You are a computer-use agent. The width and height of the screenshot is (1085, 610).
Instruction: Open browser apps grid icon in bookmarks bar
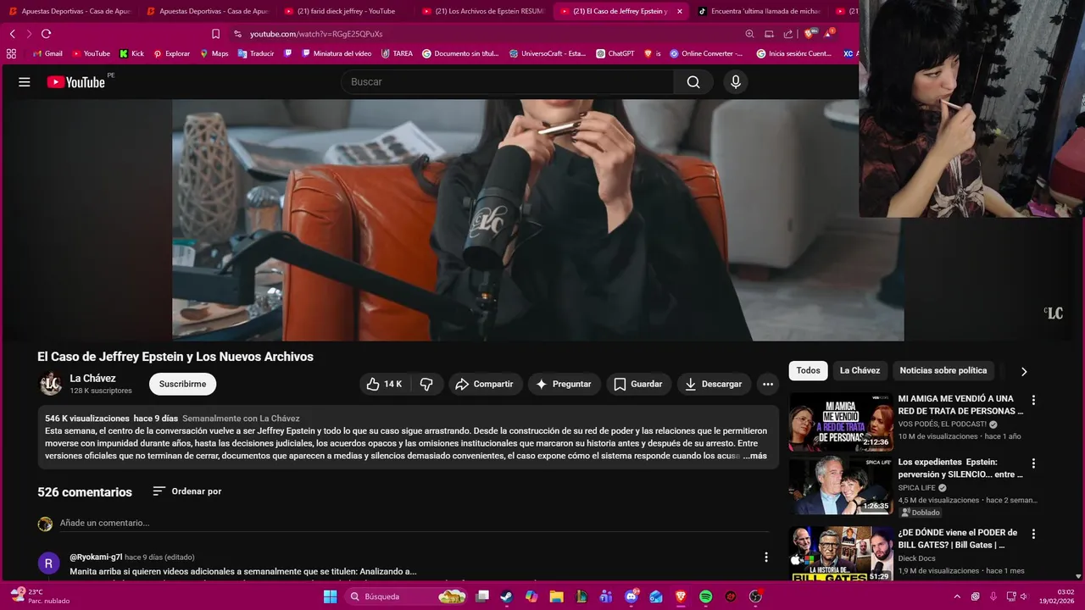tap(11, 53)
